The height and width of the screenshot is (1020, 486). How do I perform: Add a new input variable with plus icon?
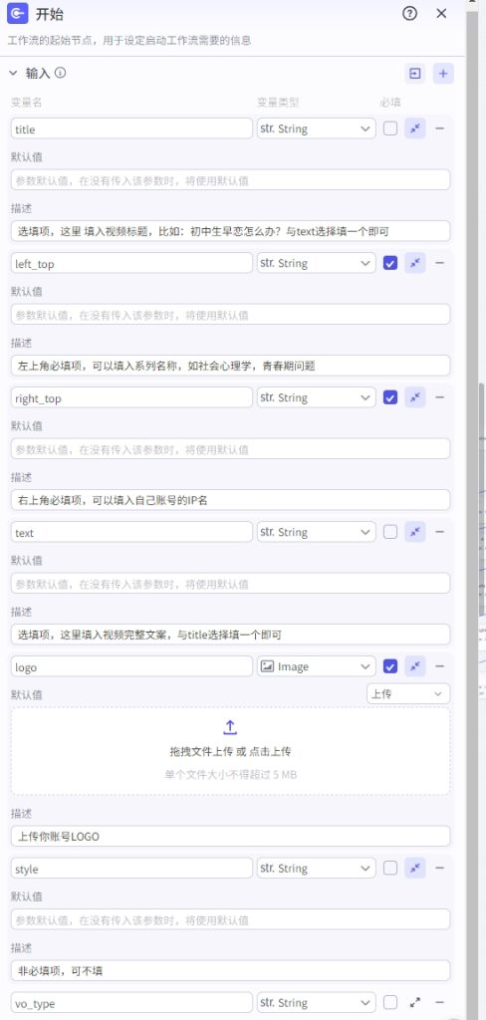point(443,74)
